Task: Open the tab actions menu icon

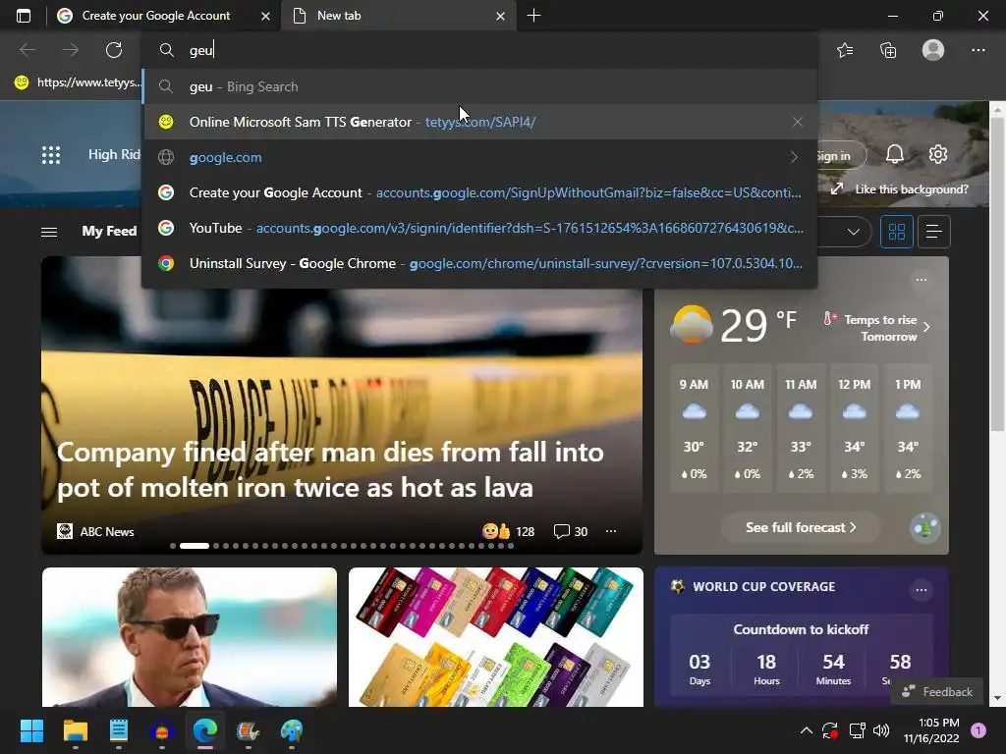Action: click(24, 16)
